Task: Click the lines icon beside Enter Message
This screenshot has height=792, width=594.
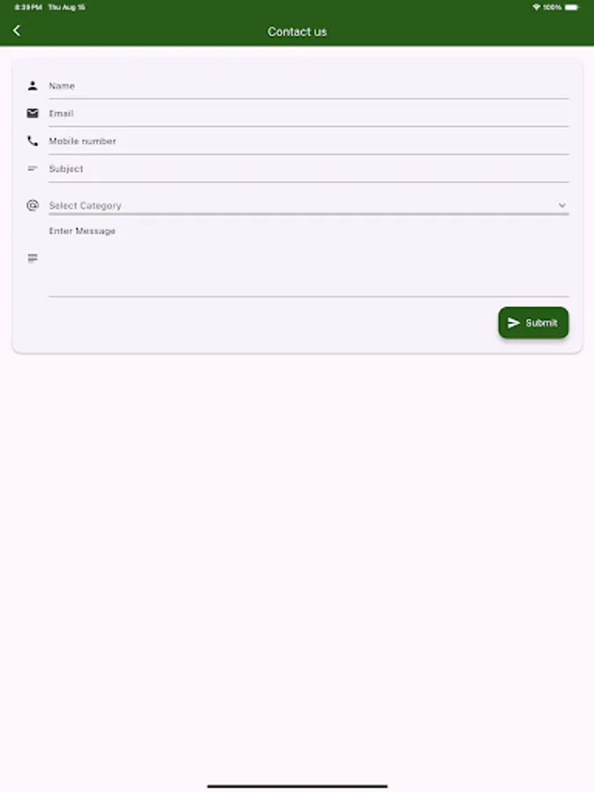Action: (33, 258)
